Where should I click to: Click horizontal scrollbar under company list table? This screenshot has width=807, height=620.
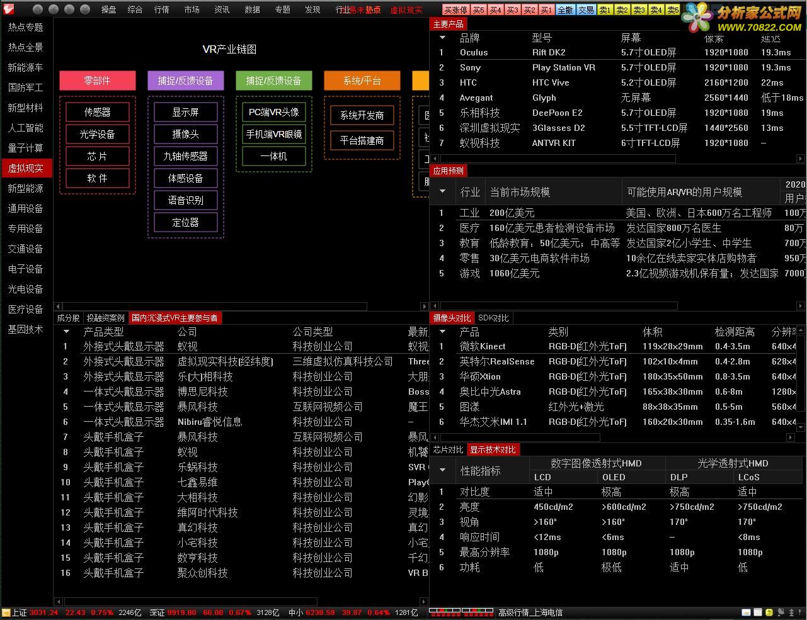(x=190, y=602)
